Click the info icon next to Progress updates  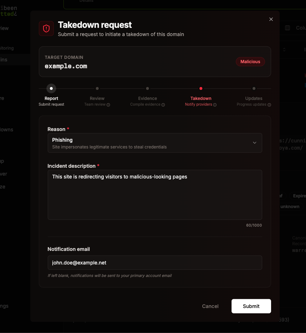pos(270,104)
